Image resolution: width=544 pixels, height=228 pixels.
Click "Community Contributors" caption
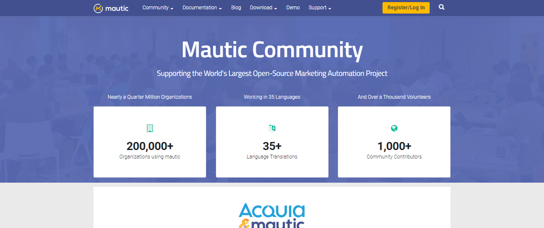[x=394, y=157]
